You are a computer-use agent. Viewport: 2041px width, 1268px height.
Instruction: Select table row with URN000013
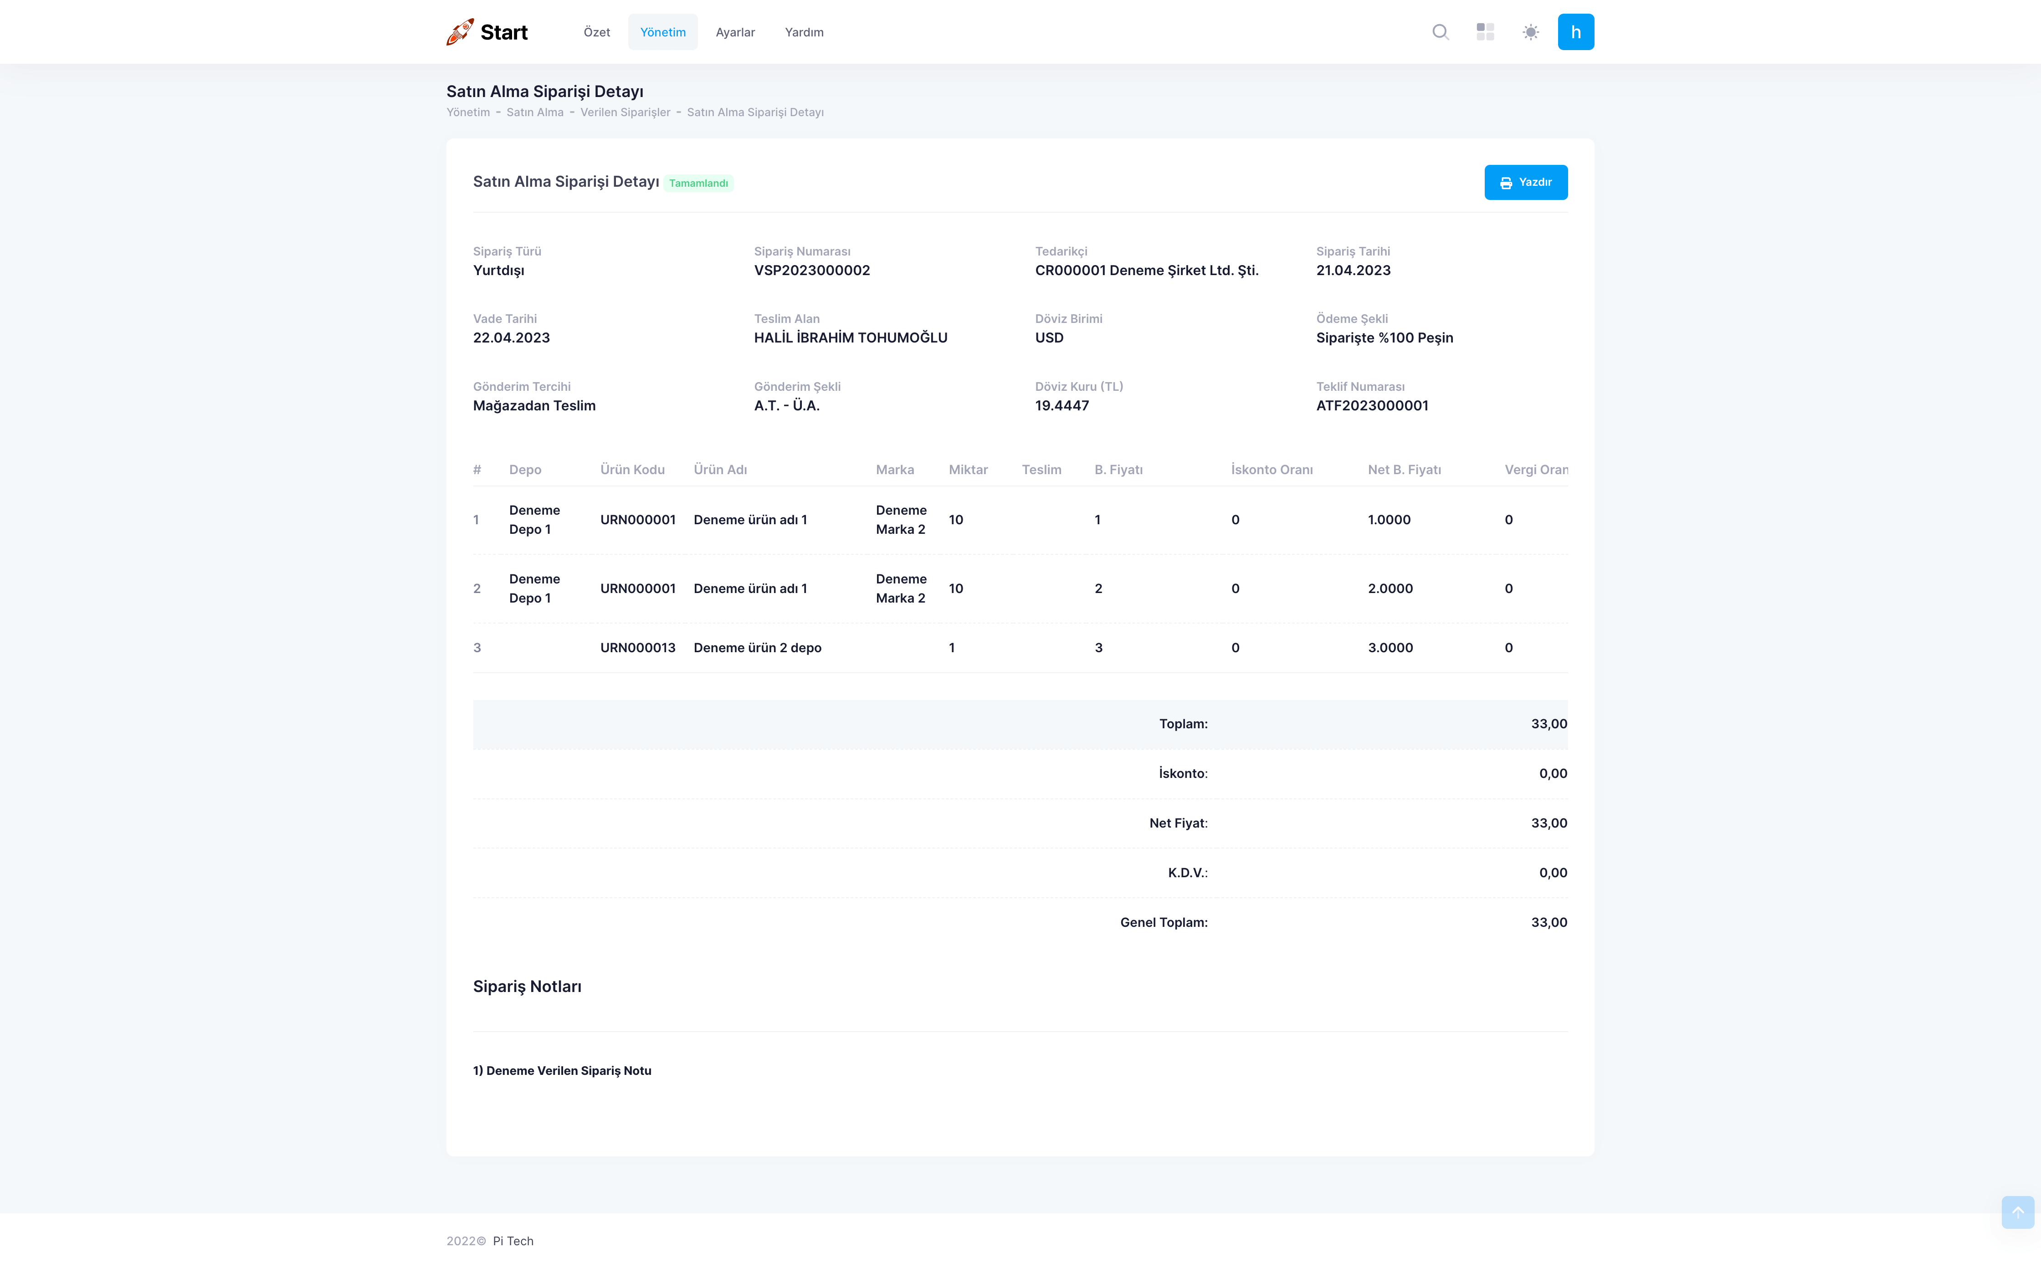(637, 647)
